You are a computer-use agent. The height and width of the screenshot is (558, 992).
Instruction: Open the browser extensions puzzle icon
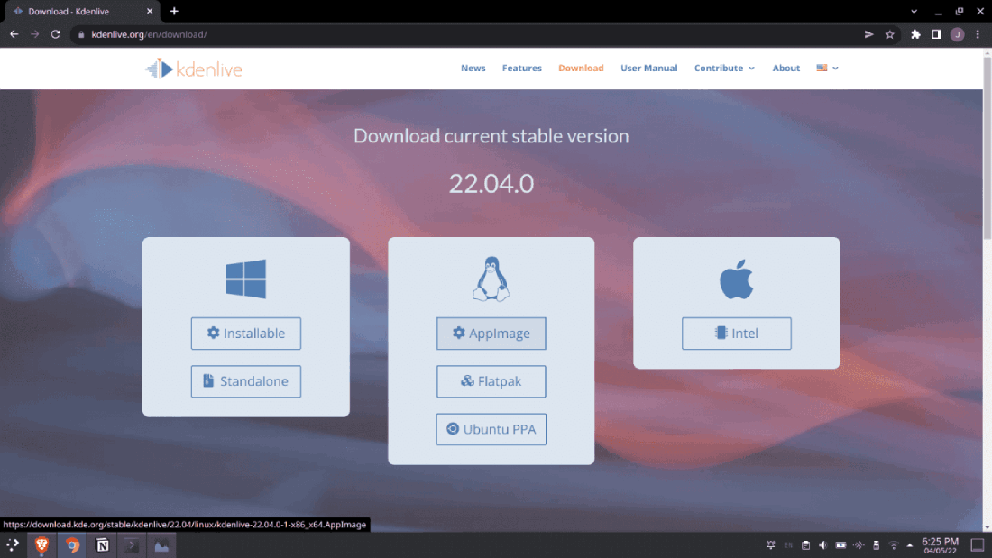[915, 34]
